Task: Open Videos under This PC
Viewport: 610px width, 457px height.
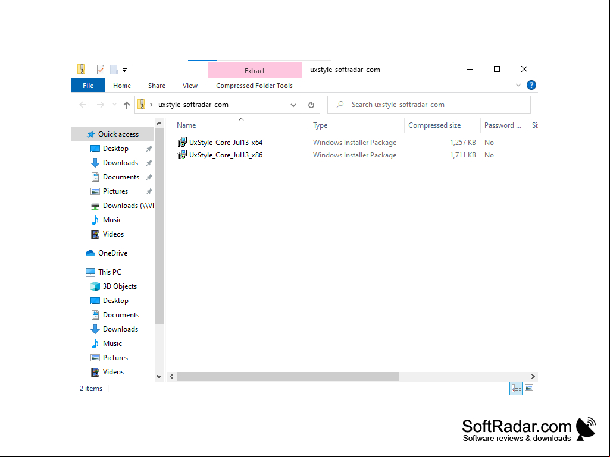Action: (113, 372)
